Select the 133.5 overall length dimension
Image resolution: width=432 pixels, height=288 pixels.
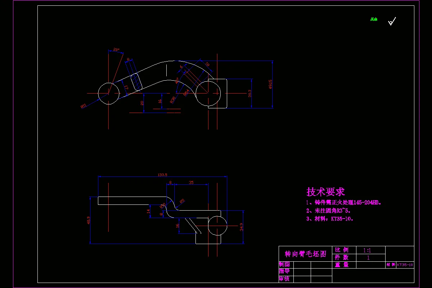(162, 175)
